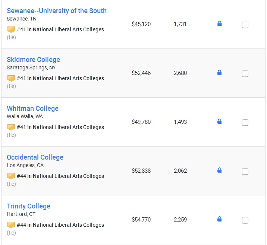Click the lock icon in Skidmore College row

point(220,72)
